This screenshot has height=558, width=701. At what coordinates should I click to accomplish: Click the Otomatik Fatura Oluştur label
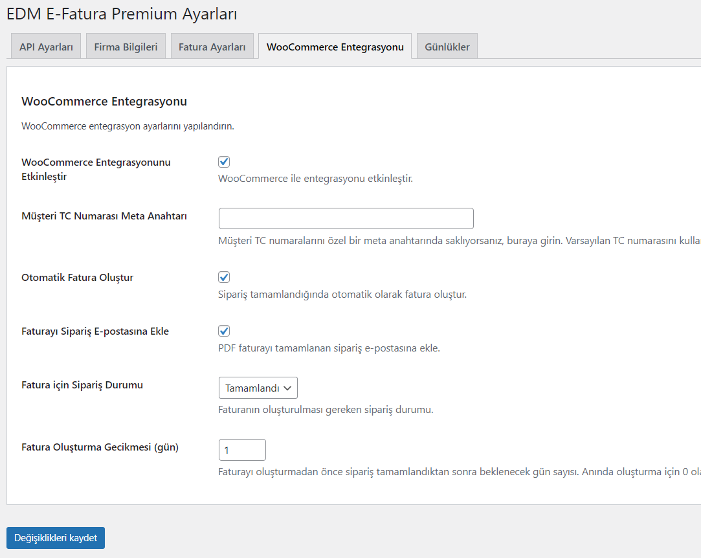[77, 278]
